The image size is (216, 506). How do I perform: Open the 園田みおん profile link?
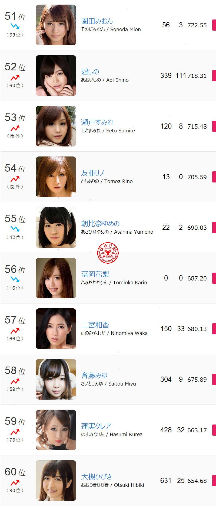[97, 21]
